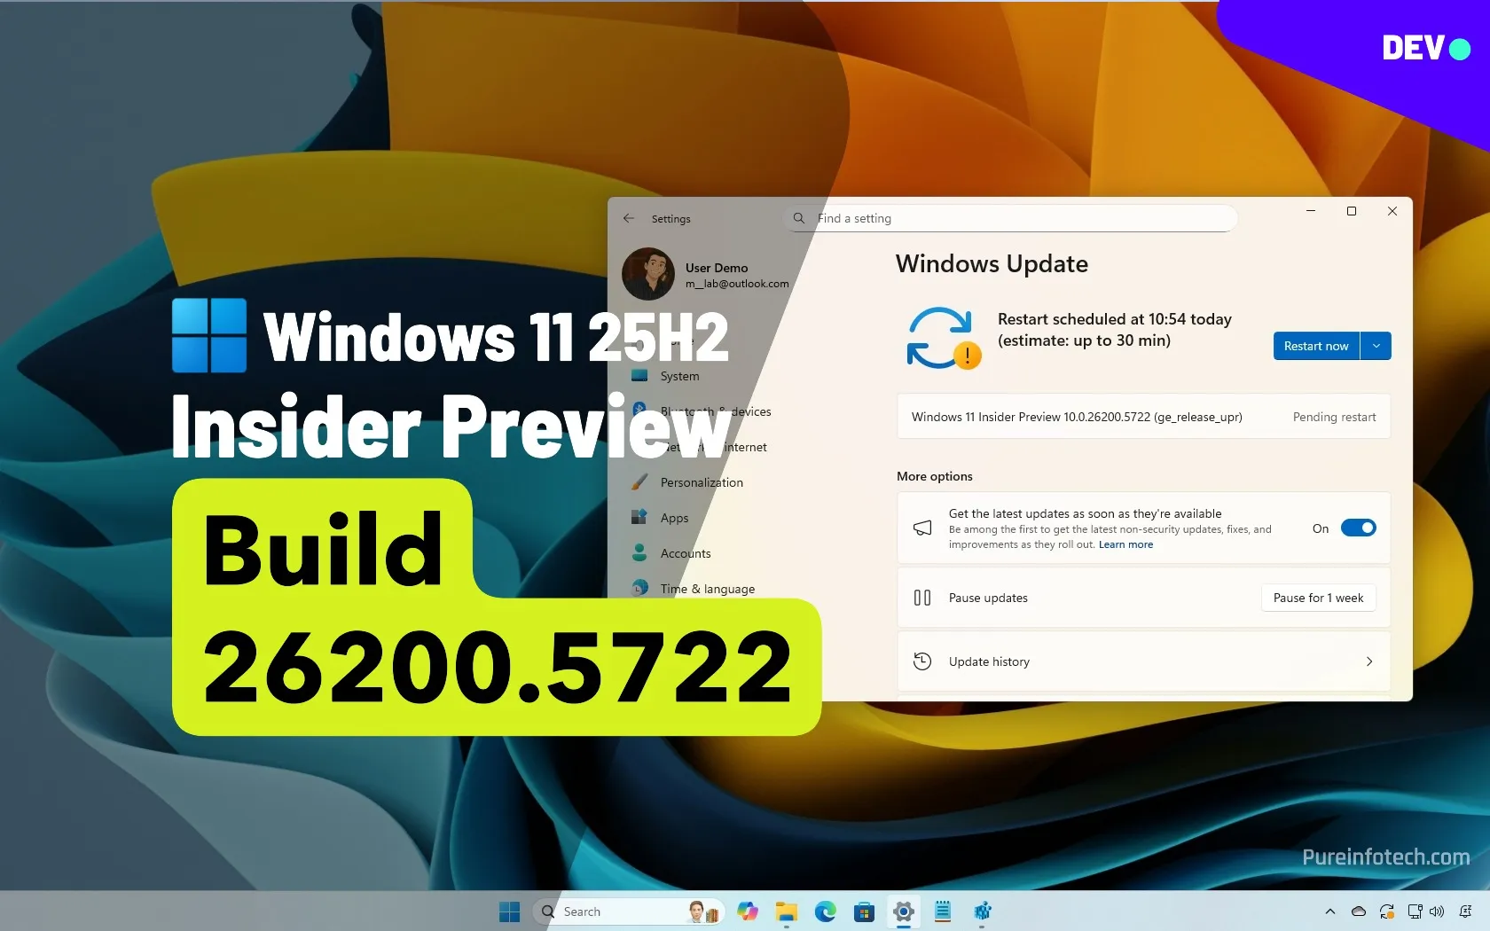
Task: Launch Copilot from the taskbar
Action: tap(747, 911)
